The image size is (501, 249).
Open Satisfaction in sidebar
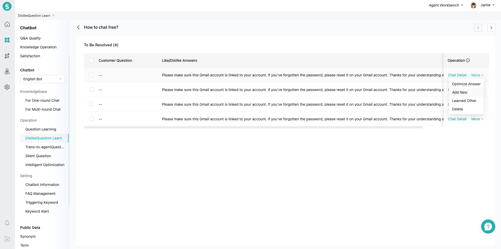(30, 56)
